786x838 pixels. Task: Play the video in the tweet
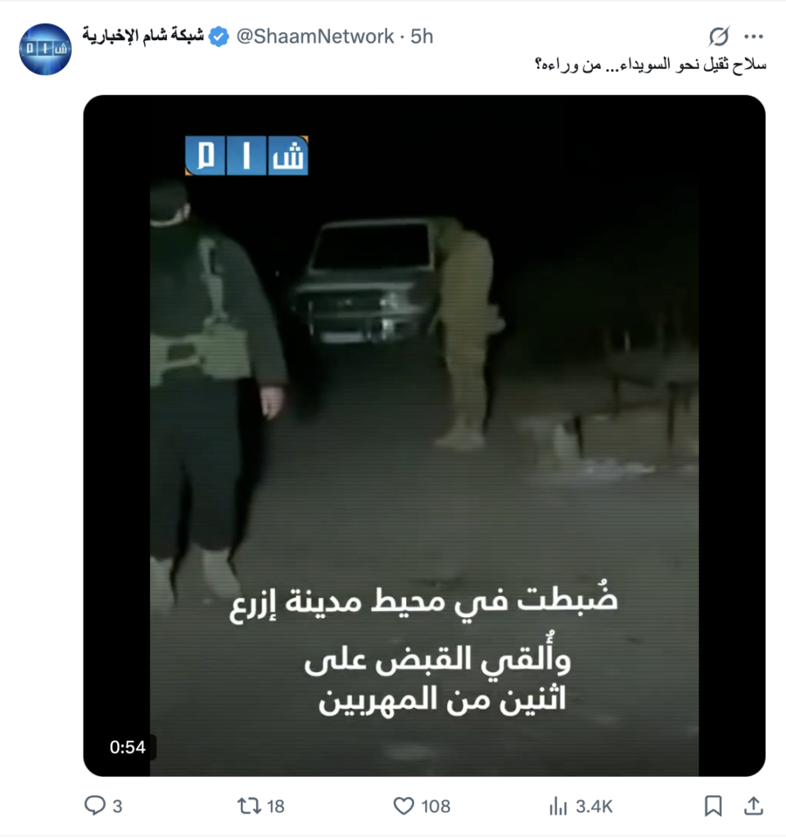(x=424, y=435)
